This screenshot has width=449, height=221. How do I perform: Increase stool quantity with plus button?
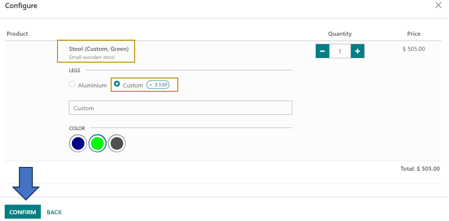click(357, 51)
